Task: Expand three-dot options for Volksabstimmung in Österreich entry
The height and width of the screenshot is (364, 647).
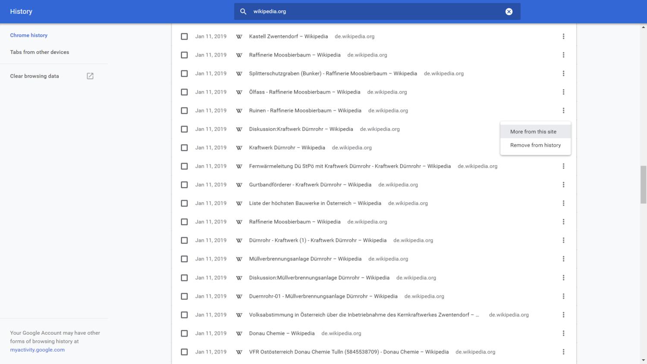Action: coord(563,315)
